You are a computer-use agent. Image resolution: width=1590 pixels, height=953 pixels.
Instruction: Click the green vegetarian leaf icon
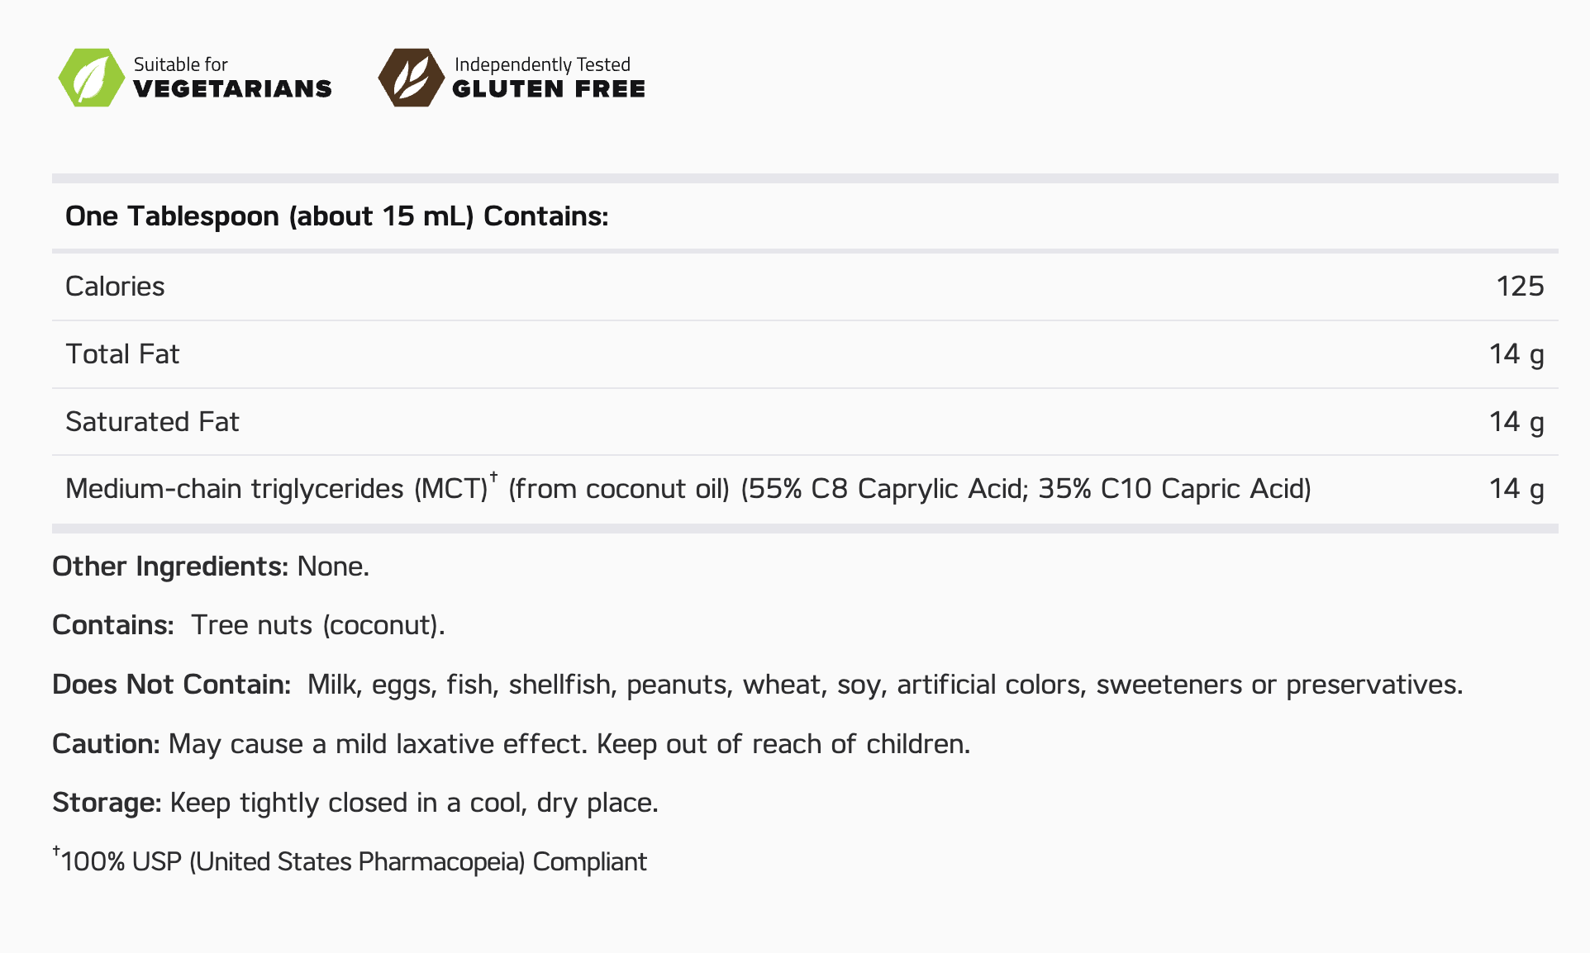pyautogui.click(x=91, y=78)
